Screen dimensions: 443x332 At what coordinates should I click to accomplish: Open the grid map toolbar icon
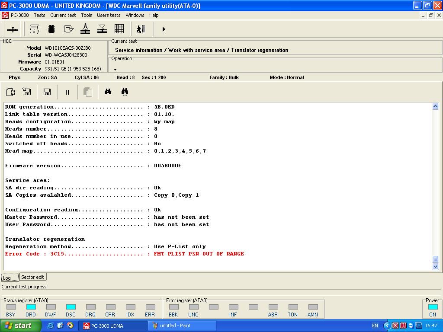tap(119, 29)
